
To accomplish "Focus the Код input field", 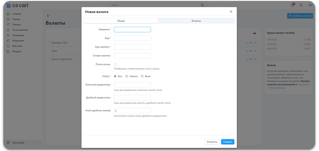I will click(132, 38).
